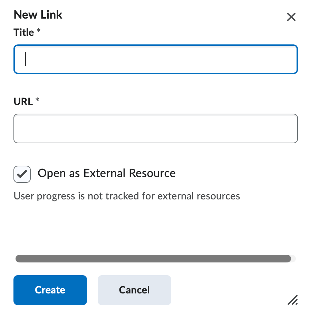The image size is (310, 321).
Task: Click inside the Title text field
Action: tap(155, 59)
